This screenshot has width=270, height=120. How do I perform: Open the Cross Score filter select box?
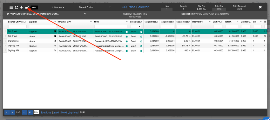click(x=136, y=26)
